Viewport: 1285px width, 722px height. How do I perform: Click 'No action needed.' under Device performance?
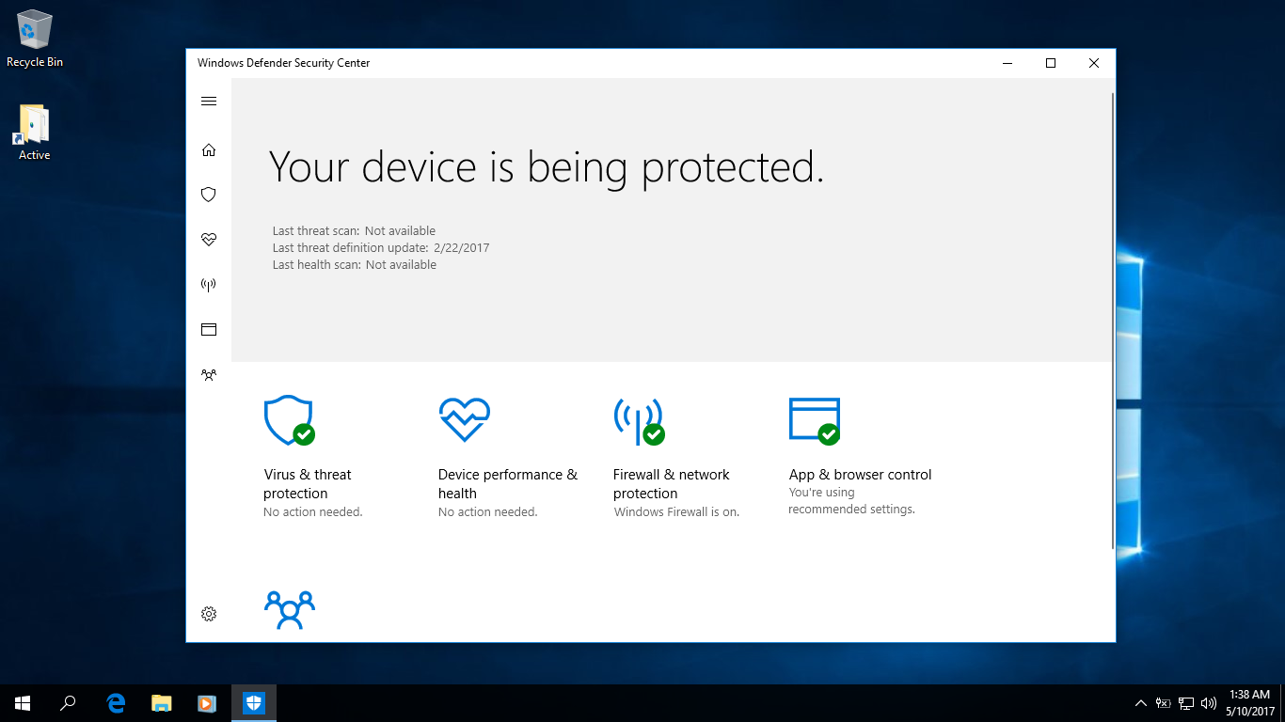point(488,512)
